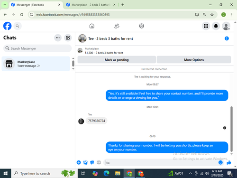Go back in browser history
Image resolution: width=237 pixels, height=178 pixels.
tap(5, 15)
